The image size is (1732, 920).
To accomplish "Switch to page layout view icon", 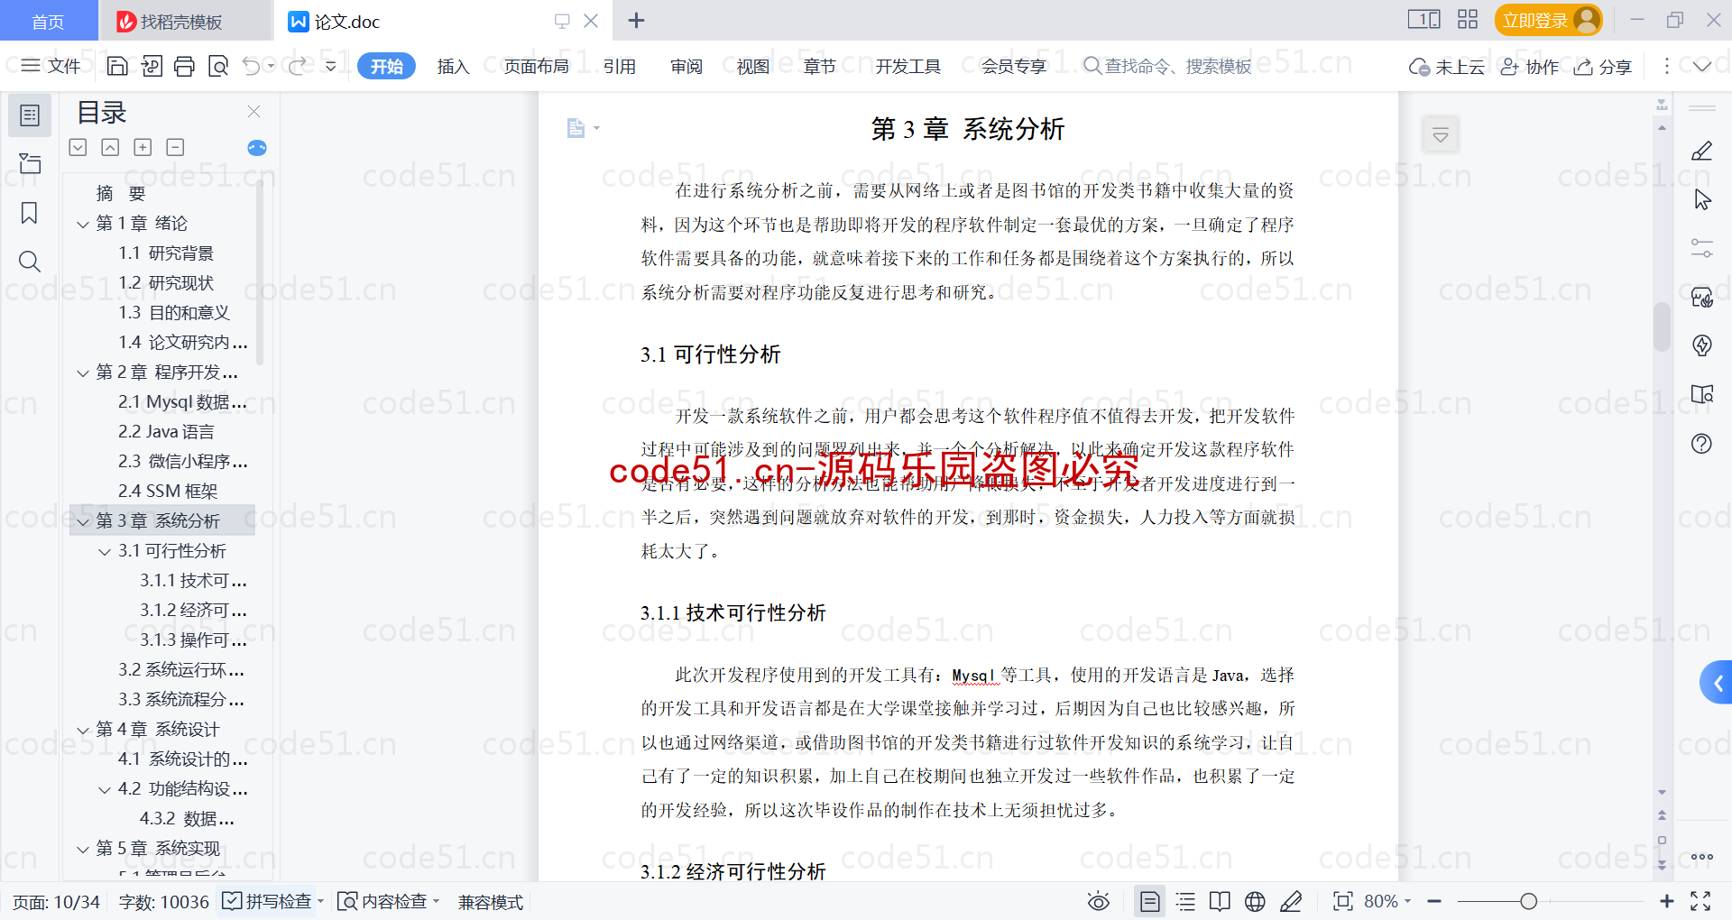I will coord(1150,901).
